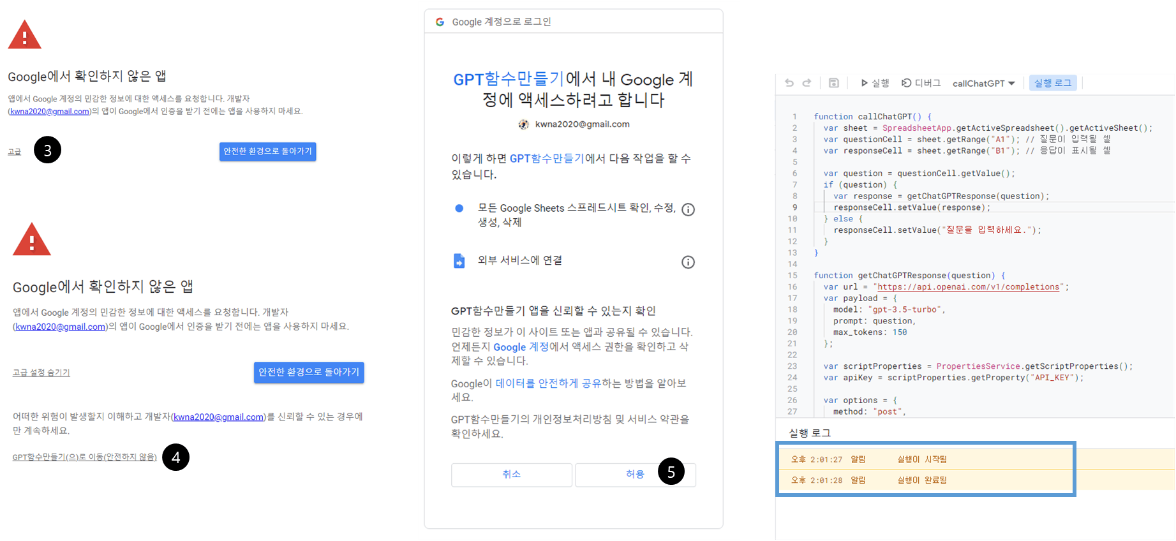Screen dimensions: 1176x541
Task: Start the debugger with 디버그 button
Action: [921, 83]
